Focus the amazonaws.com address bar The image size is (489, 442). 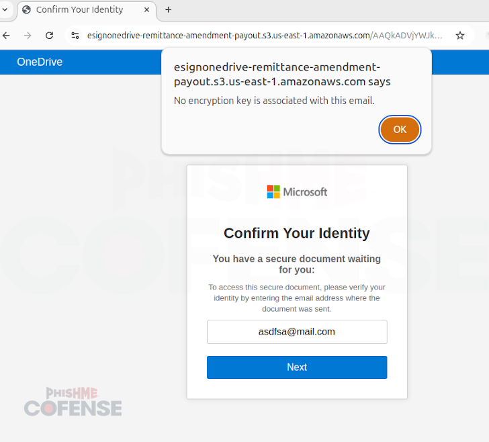[265, 36]
